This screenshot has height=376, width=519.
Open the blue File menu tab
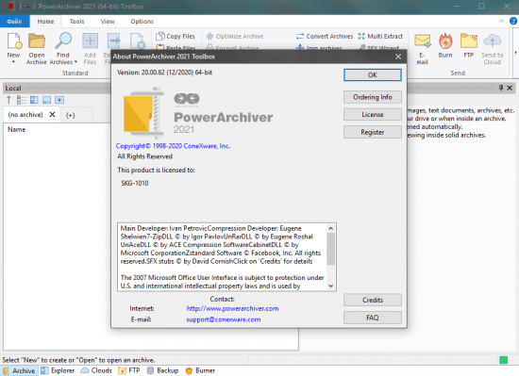point(14,21)
